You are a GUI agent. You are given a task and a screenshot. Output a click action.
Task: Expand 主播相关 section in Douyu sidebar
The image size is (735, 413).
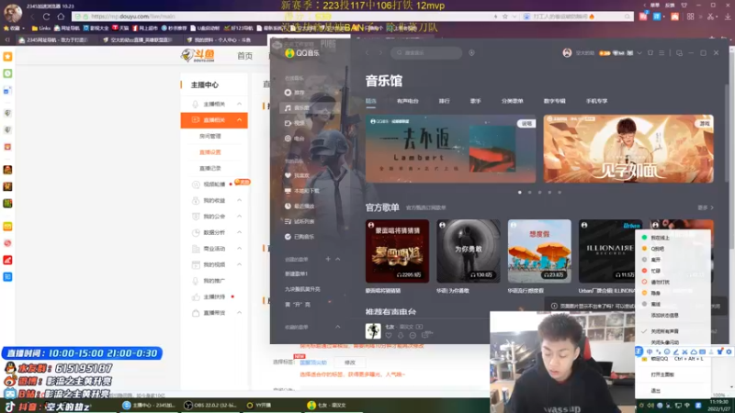coord(240,104)
